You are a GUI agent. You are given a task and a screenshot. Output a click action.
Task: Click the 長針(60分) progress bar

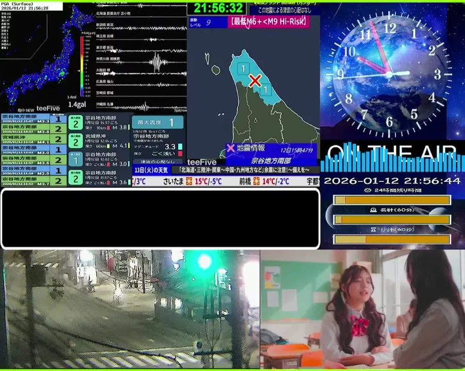[x=392, y=220]
